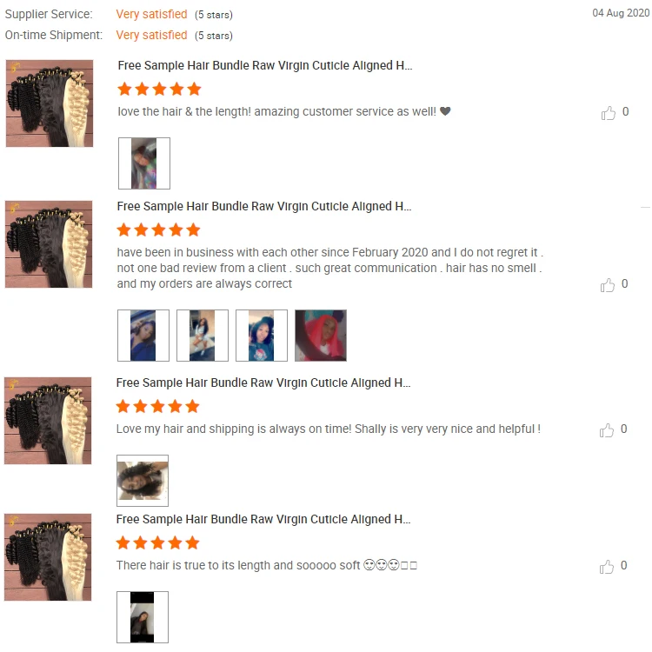
Task: Open second customer photo in second review
Action: [203, 336]
